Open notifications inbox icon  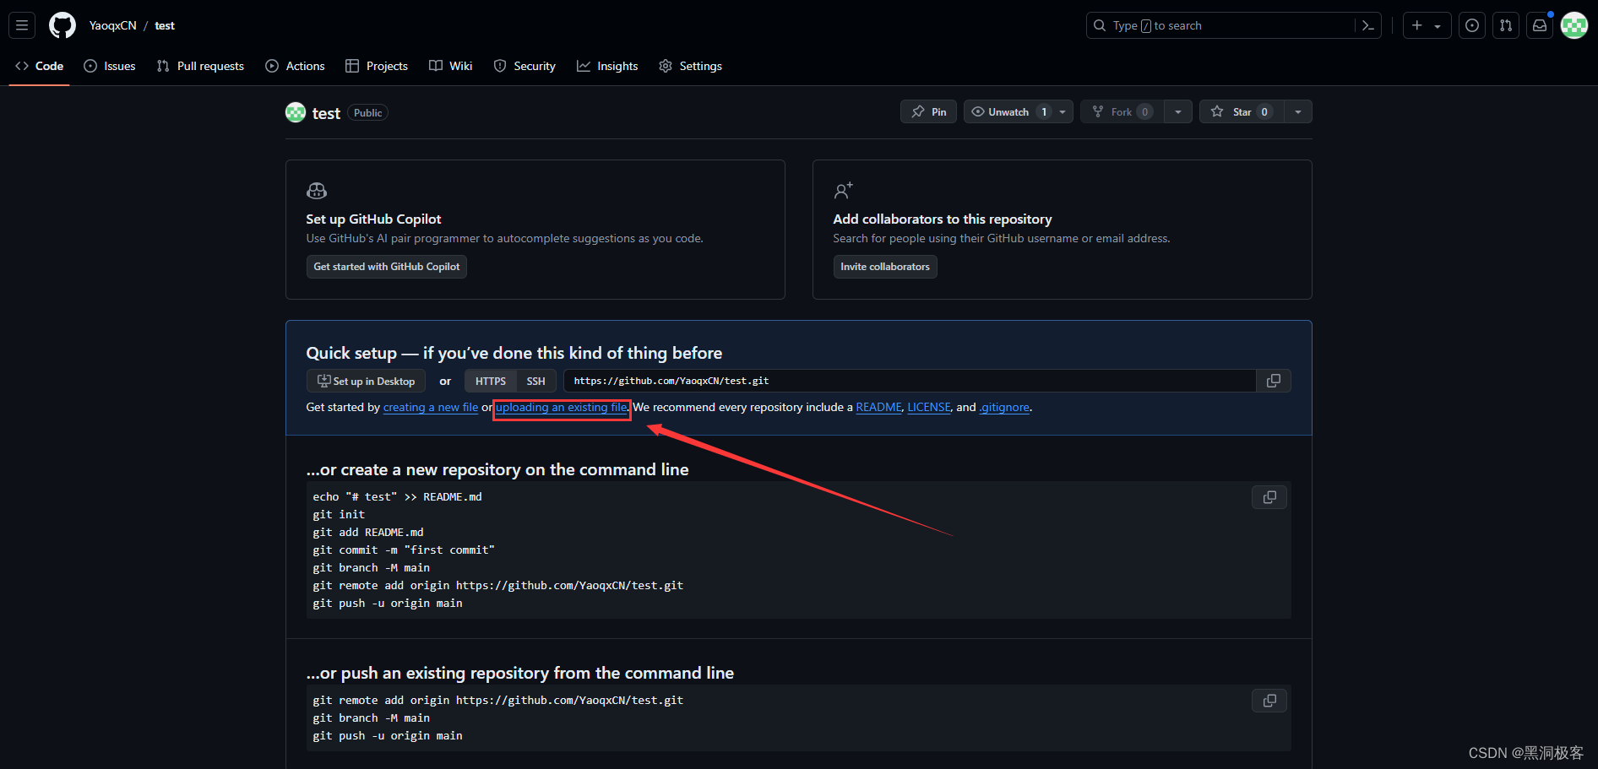[1540, 25]
